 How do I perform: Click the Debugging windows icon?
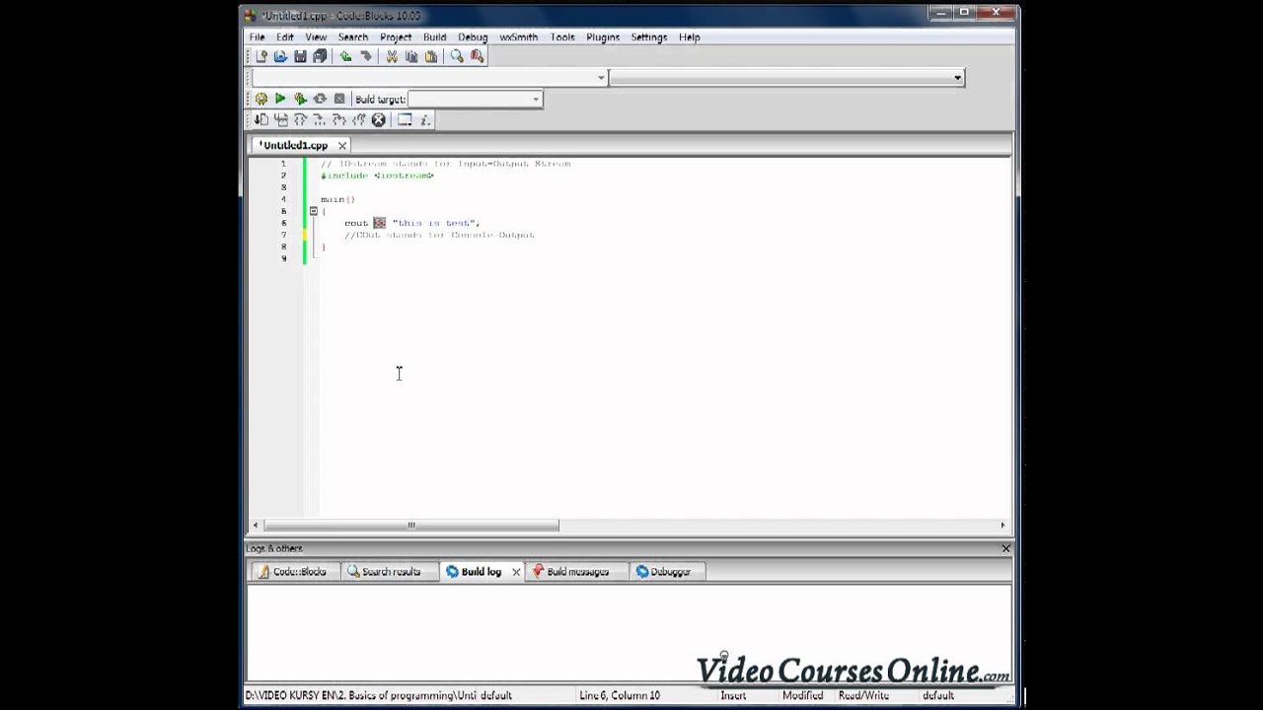pos(405,120)
